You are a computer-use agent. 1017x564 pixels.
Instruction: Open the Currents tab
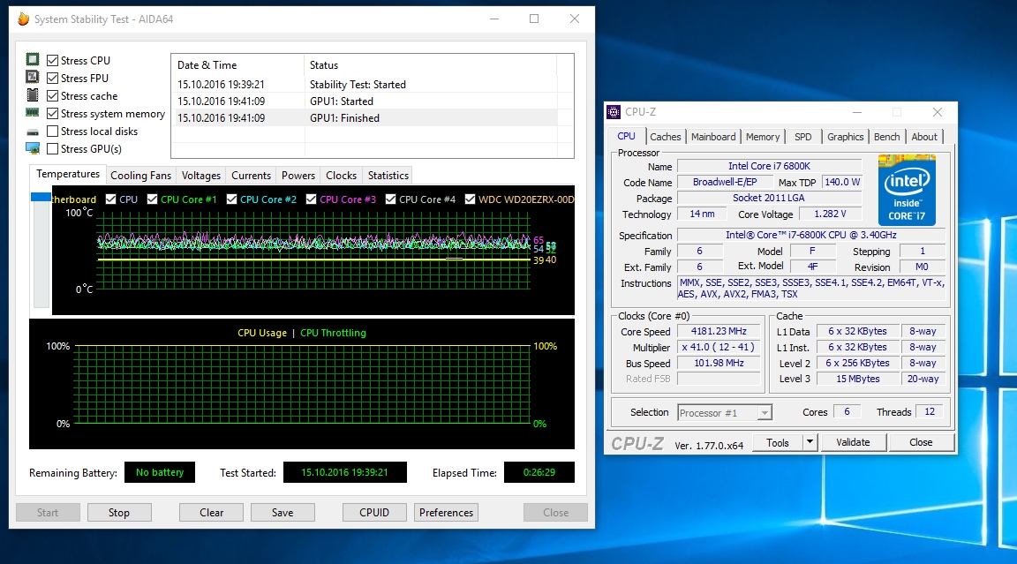tap(251, 176)
